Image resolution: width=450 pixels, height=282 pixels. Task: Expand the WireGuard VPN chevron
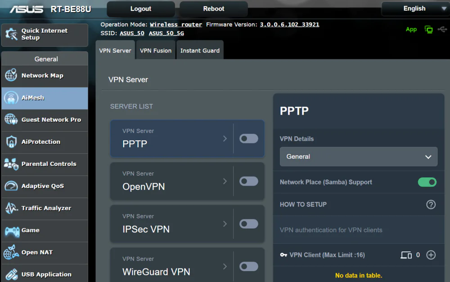225,267
